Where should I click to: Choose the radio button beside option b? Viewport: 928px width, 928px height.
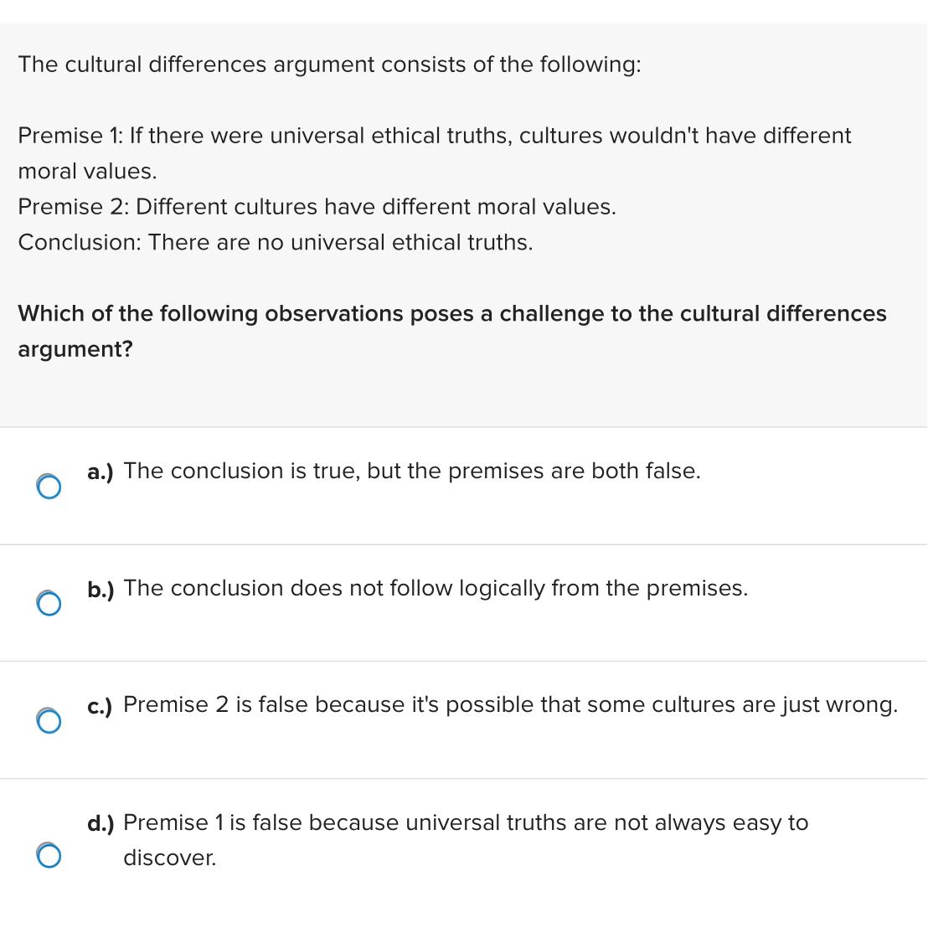coord(49,603)
